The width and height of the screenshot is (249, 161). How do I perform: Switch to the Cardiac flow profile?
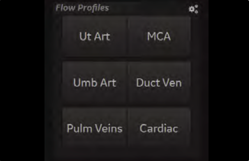point(159,128)
